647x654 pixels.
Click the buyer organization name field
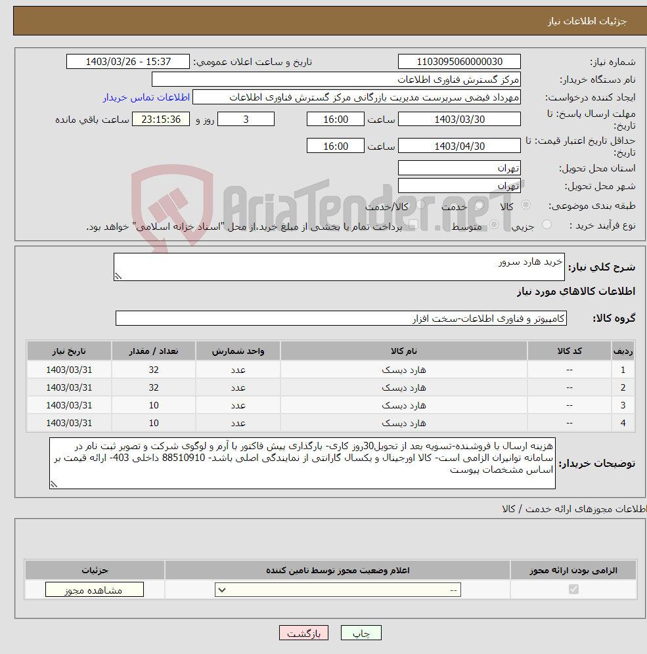(336, 79)
